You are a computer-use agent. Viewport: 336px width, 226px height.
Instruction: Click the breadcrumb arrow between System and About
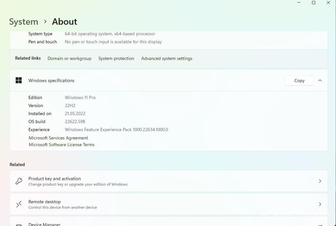(45, 22)
